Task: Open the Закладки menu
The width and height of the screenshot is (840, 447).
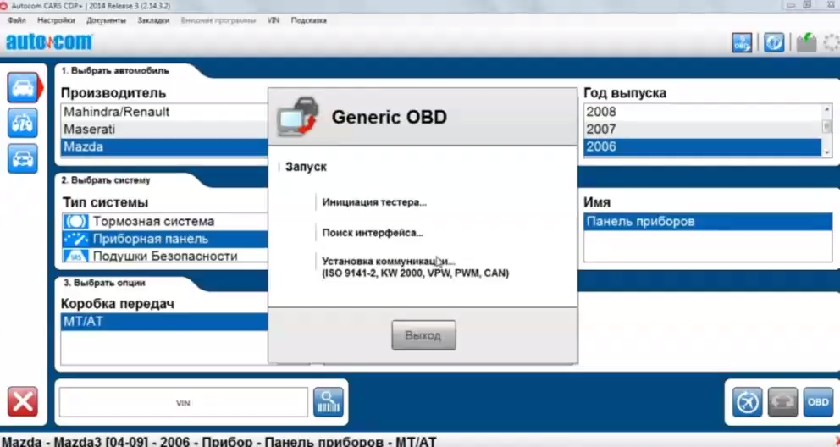Action: pos(153,20)
